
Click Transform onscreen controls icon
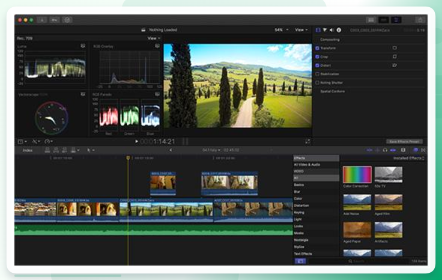click(395, 48)
